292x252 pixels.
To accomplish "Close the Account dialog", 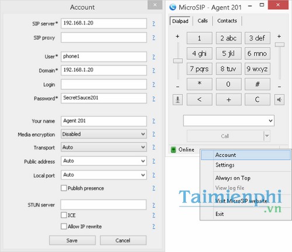I will click(x=155, y=5).
